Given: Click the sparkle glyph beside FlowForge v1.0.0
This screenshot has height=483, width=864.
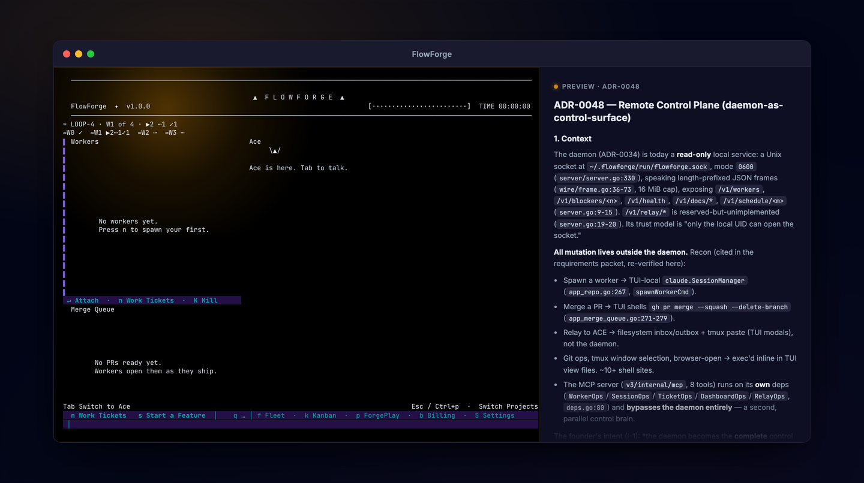Looking at the screenshot, I should (116, 106).
